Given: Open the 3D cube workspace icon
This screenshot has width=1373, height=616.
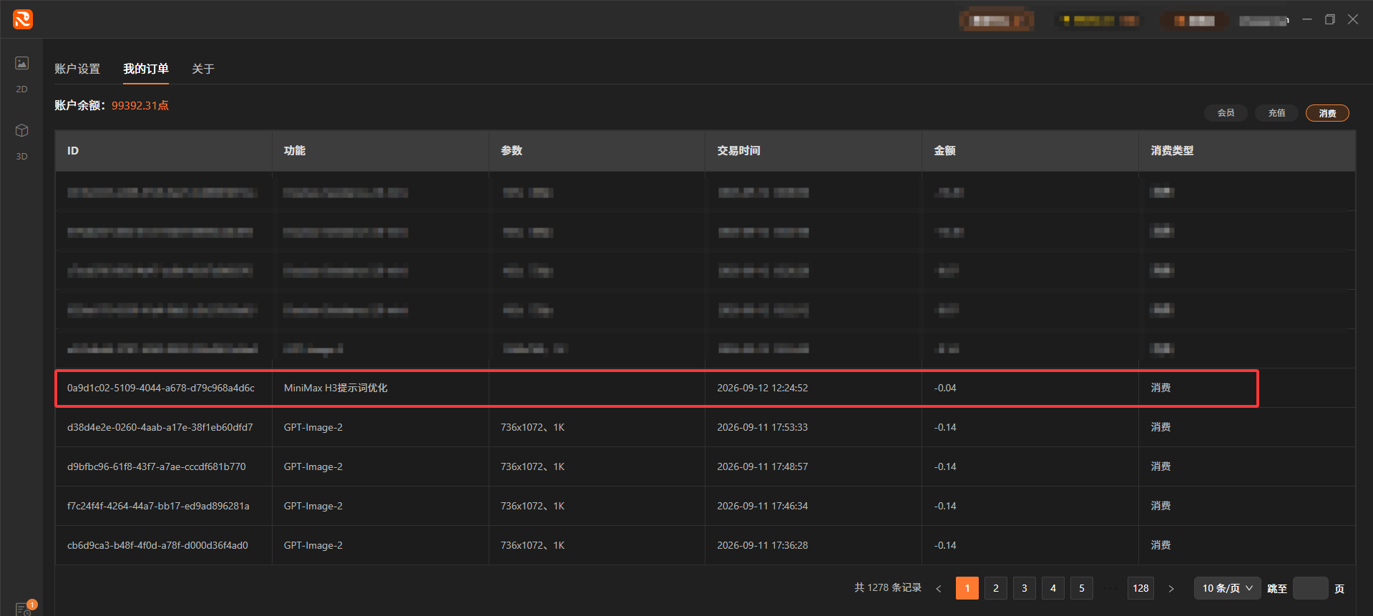Looking at the screenshot, I should coord(22,130).
